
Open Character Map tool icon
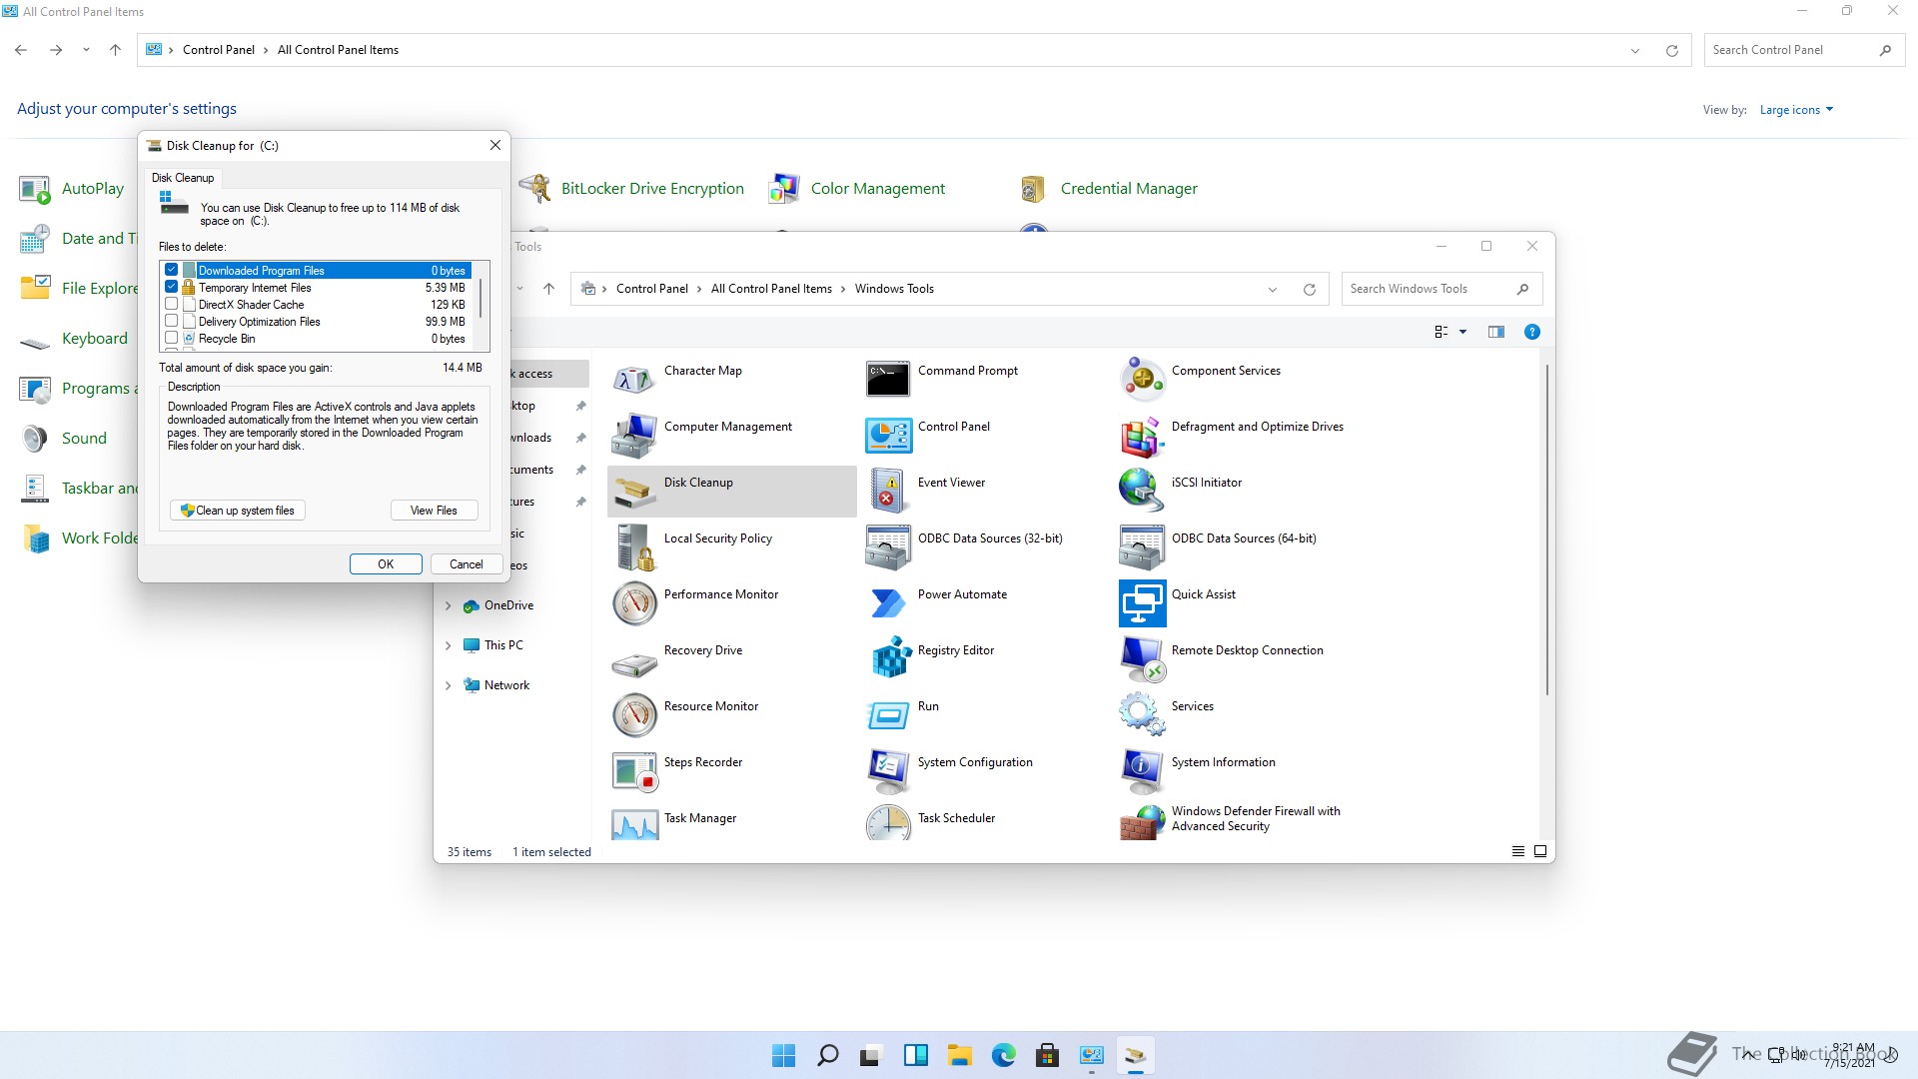pos(634,380)
